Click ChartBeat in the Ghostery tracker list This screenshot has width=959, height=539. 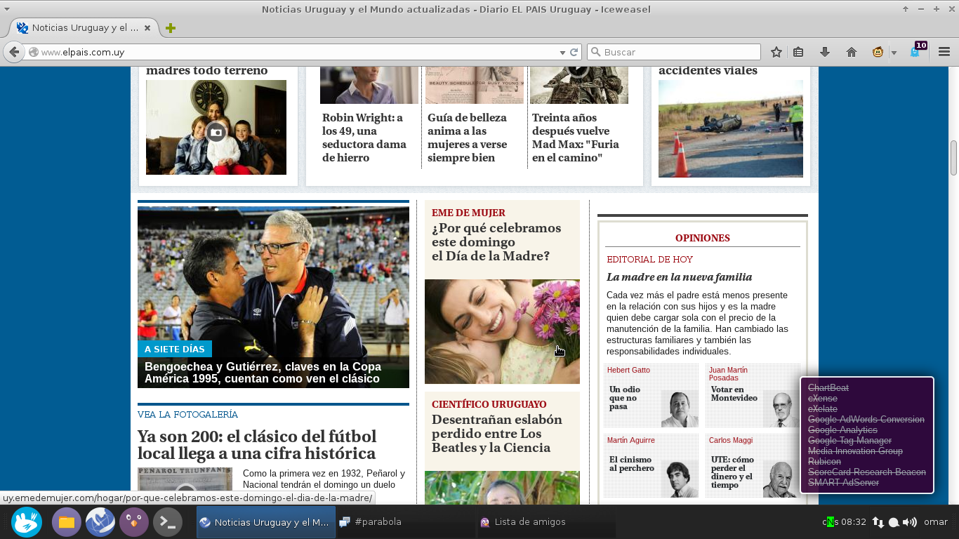[828, 387]
